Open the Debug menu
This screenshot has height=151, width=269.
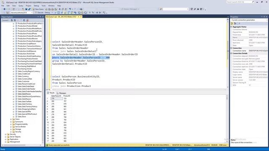click(x=36, y=5)
